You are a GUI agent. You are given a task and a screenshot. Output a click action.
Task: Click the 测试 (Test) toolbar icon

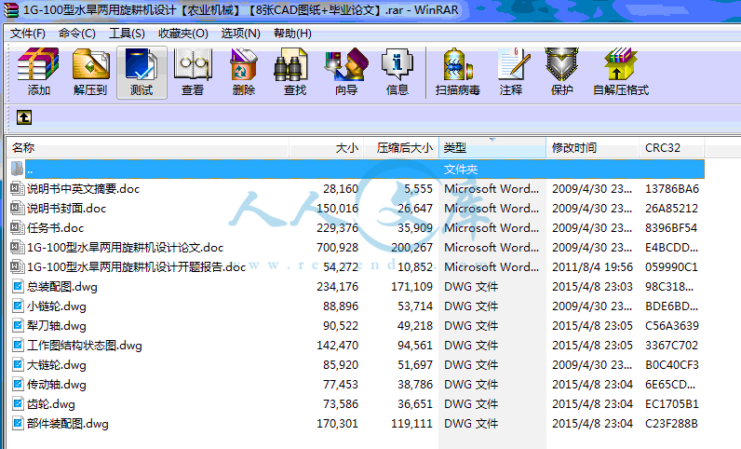(x=141, y=72)
